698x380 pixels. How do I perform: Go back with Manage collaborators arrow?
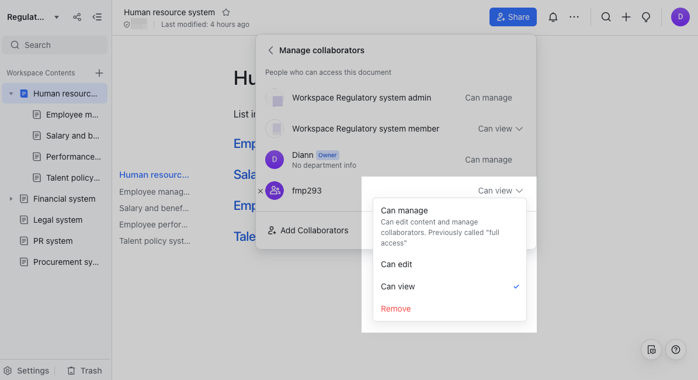[270, 50]
